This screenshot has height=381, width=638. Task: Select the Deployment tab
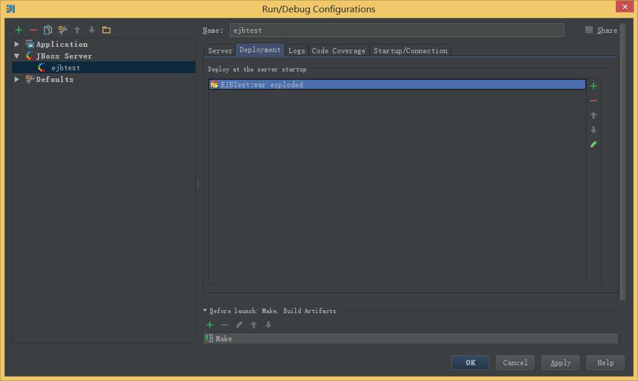(260, 50)
